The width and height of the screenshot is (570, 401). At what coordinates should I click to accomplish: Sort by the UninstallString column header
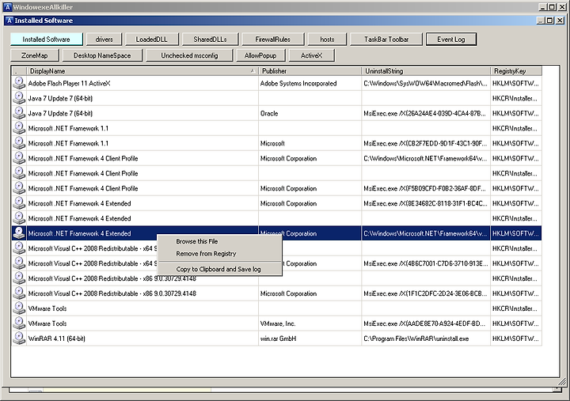point(426,71)
